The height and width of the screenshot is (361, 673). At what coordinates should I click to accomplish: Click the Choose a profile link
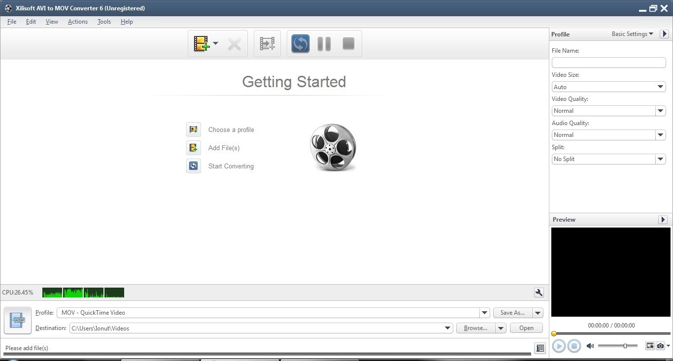231,130
